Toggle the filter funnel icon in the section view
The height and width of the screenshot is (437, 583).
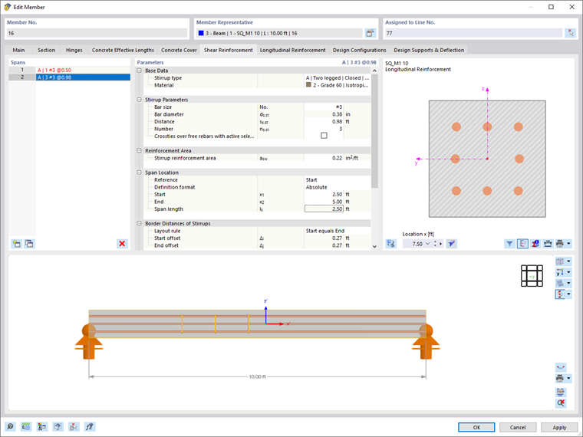510,244
